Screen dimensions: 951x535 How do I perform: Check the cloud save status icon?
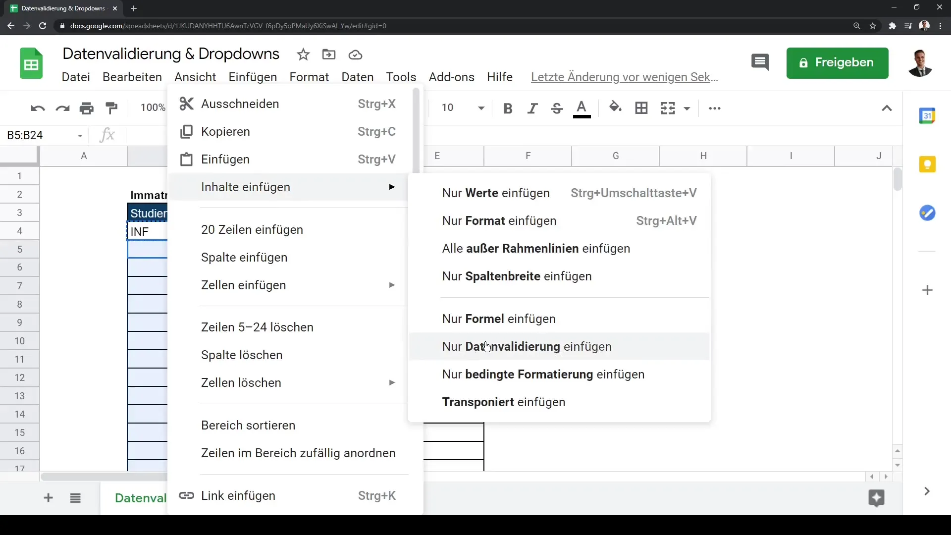pos(355,54)
